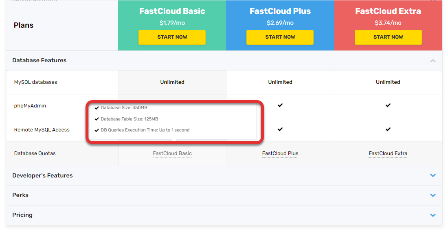Screen dimensions: 448x232
Task: Click the phpMyAdmin row label
Action: (30, 106)
